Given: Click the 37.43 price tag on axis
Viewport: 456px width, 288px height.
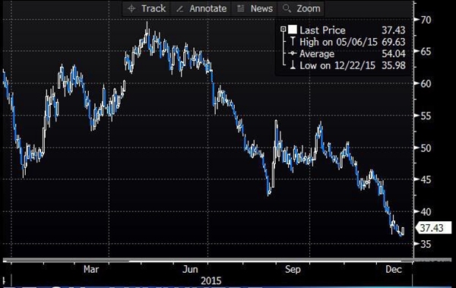Looking at the screenshot, I should tap(434, 228).
